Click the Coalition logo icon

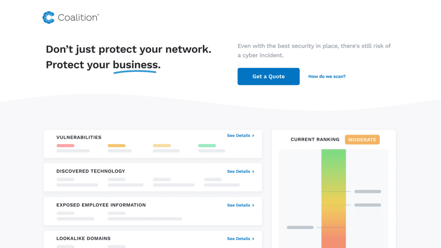[49, 17]
